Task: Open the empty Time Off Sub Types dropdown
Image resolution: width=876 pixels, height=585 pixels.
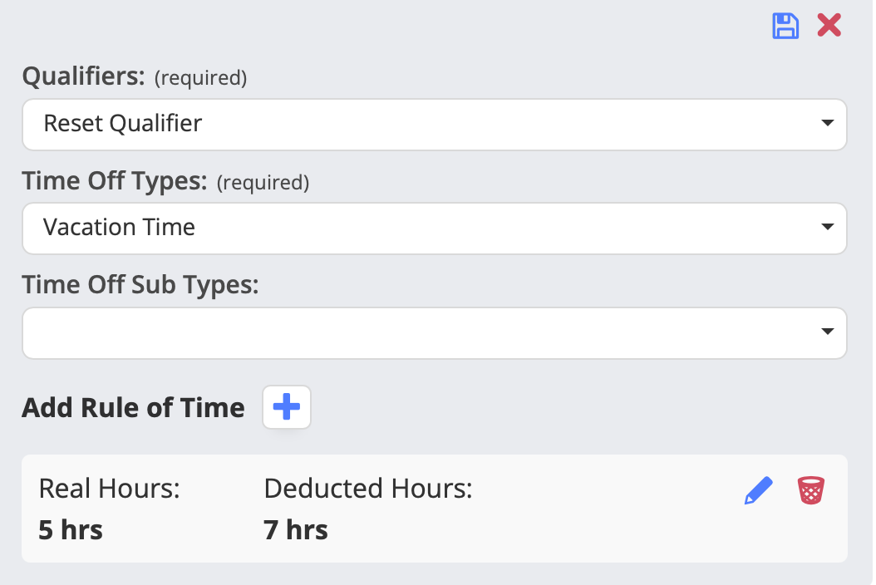Action: click(435, 333)
